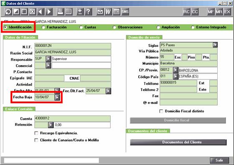
Task: Click the P.Contacto input field
Action: coord(73,72)
